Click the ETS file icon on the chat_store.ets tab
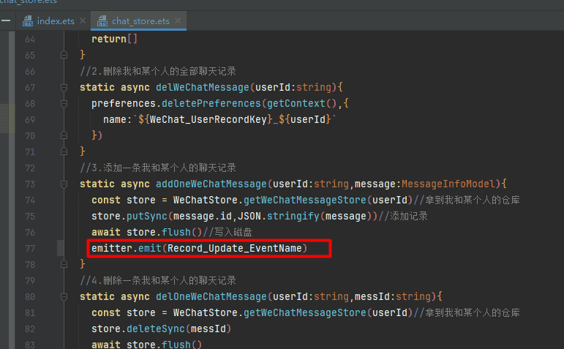 point(102,21)
